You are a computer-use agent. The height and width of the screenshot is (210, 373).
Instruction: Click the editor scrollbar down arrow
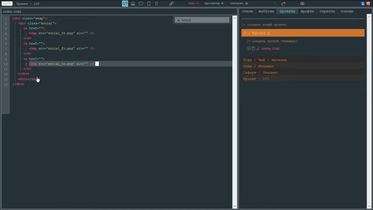(x=234, y=206)
